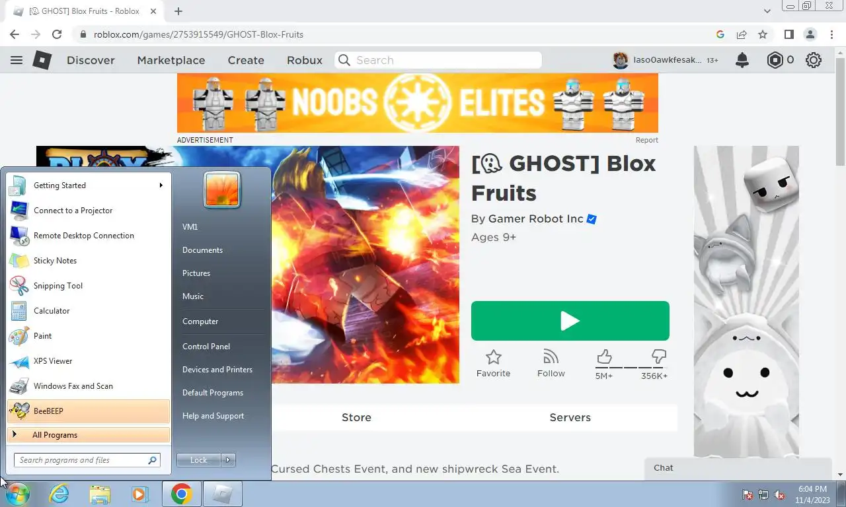Screen dimensions: 846x507
Task: Open the Chrome profile icon
Action: coord(810,34)
